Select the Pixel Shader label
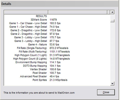 coord(40,73)
